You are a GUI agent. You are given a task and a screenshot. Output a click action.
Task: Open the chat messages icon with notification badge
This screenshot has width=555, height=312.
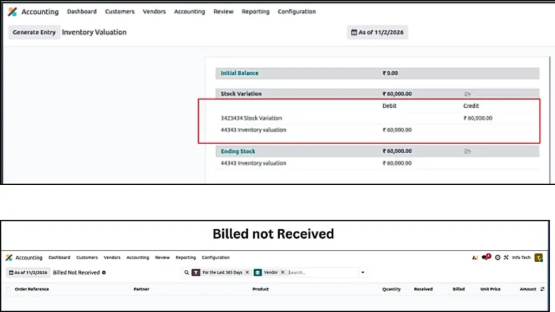(x=486, y=257)
